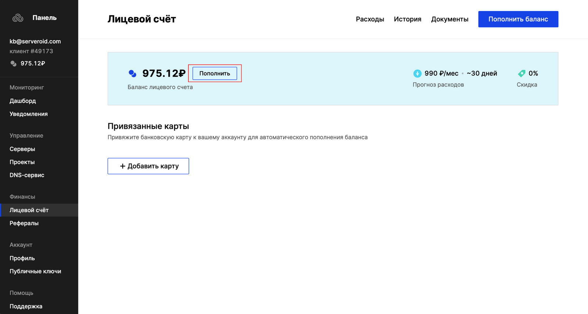Click the cloud logo icon beside Панель

click(18, 18)
